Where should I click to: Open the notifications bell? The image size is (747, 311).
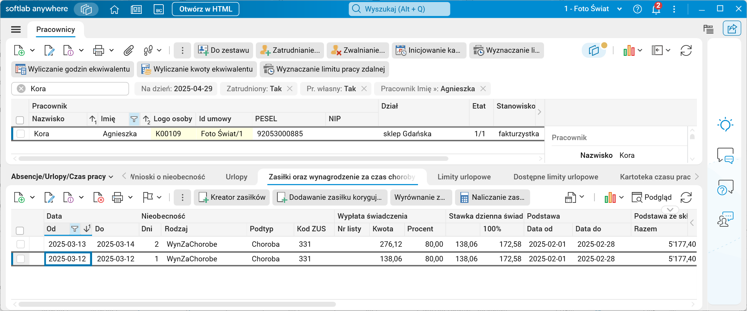tap(656, 9)
